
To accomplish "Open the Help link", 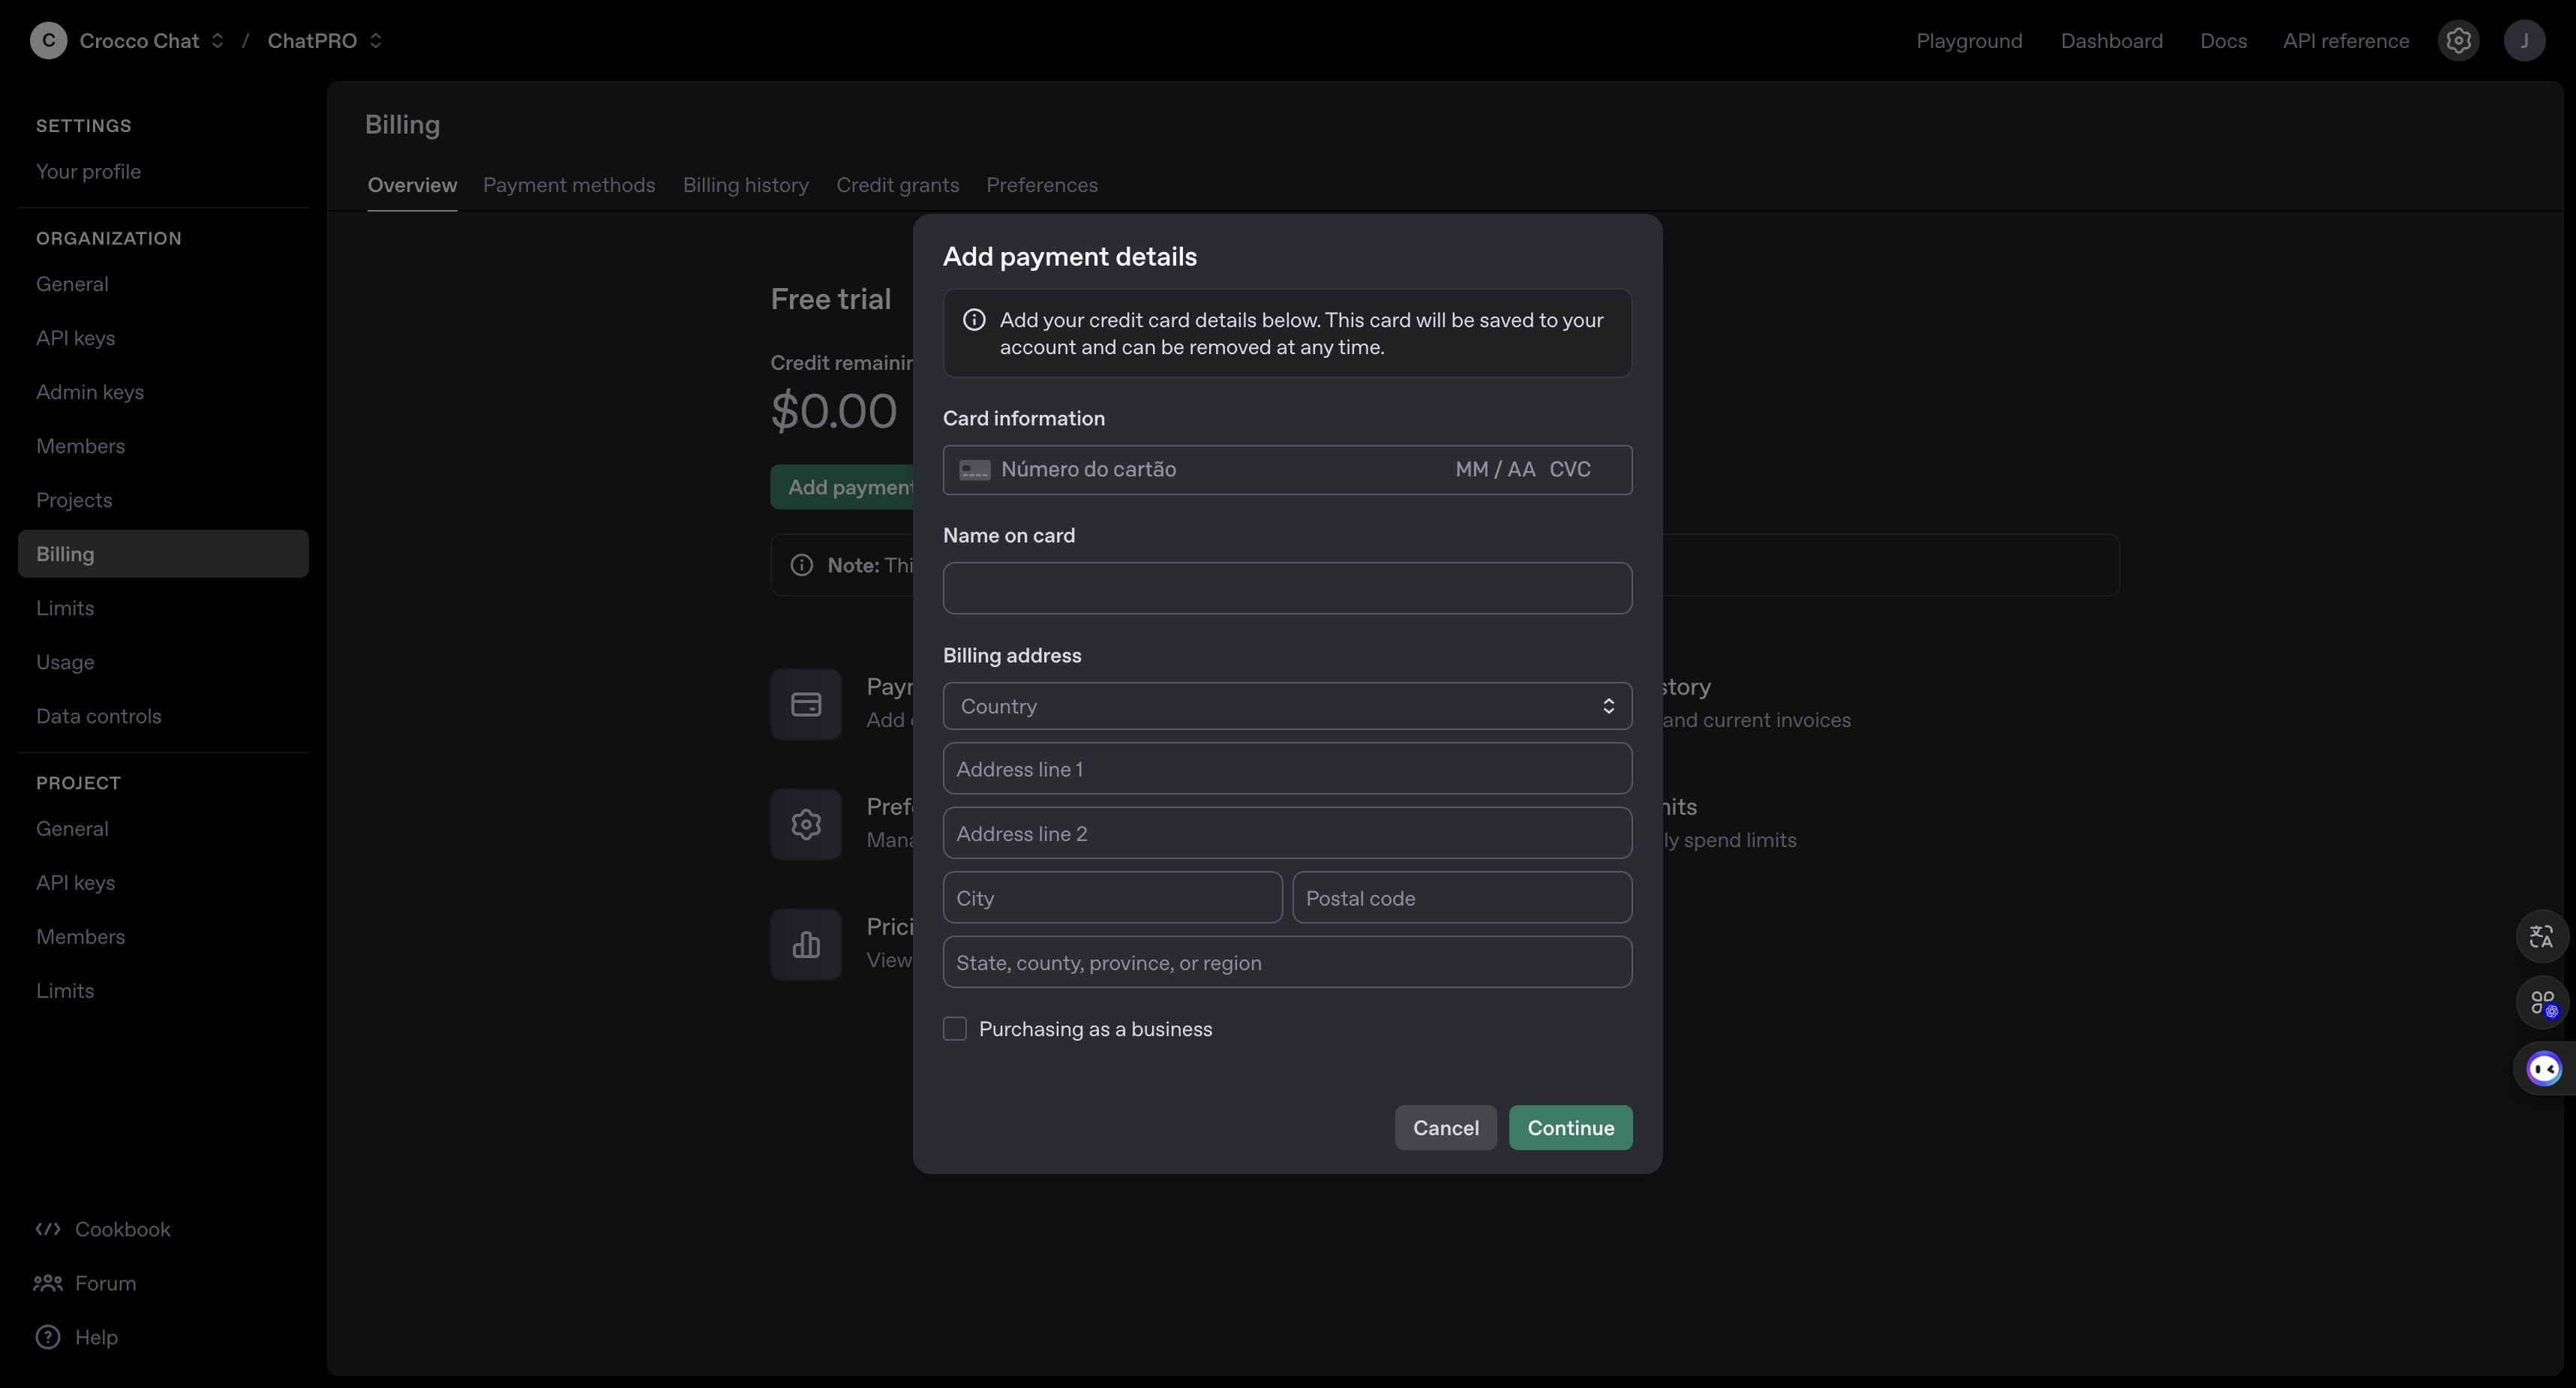I will click(x=76, y=1338).
